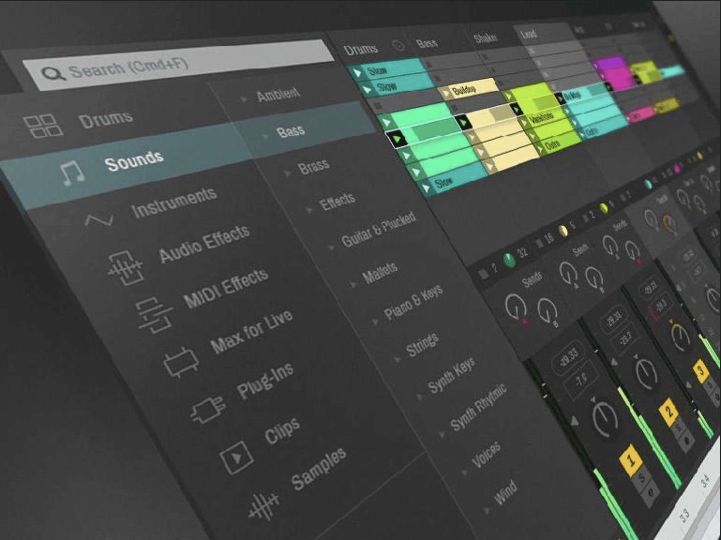Solo track 1 with the S button

click(x=641, y=479)
